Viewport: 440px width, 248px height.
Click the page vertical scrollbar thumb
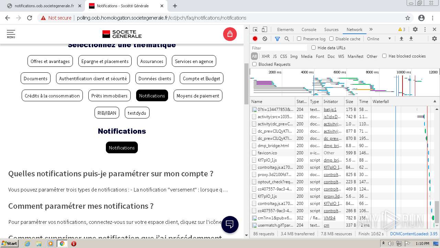pos(246,84)
